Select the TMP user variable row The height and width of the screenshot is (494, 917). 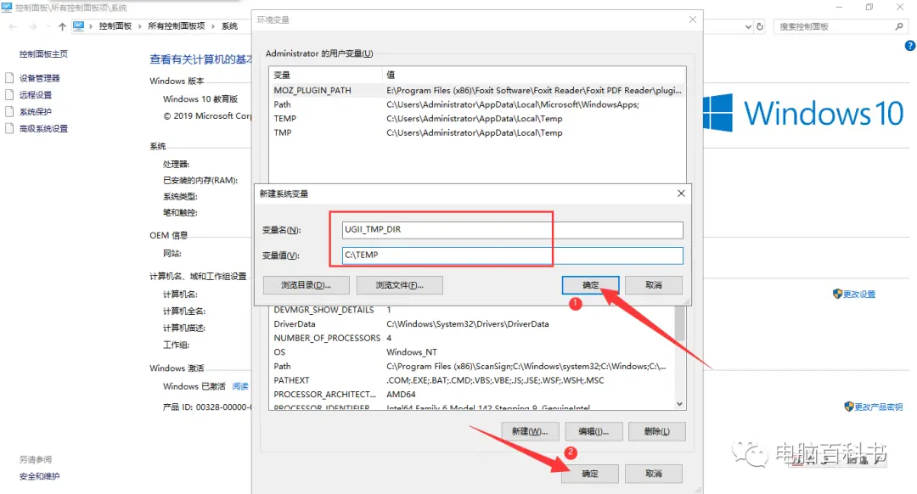pos(477,132)
